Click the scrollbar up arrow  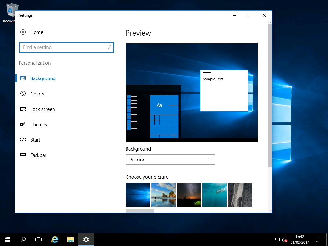click(x=270, y=22)
